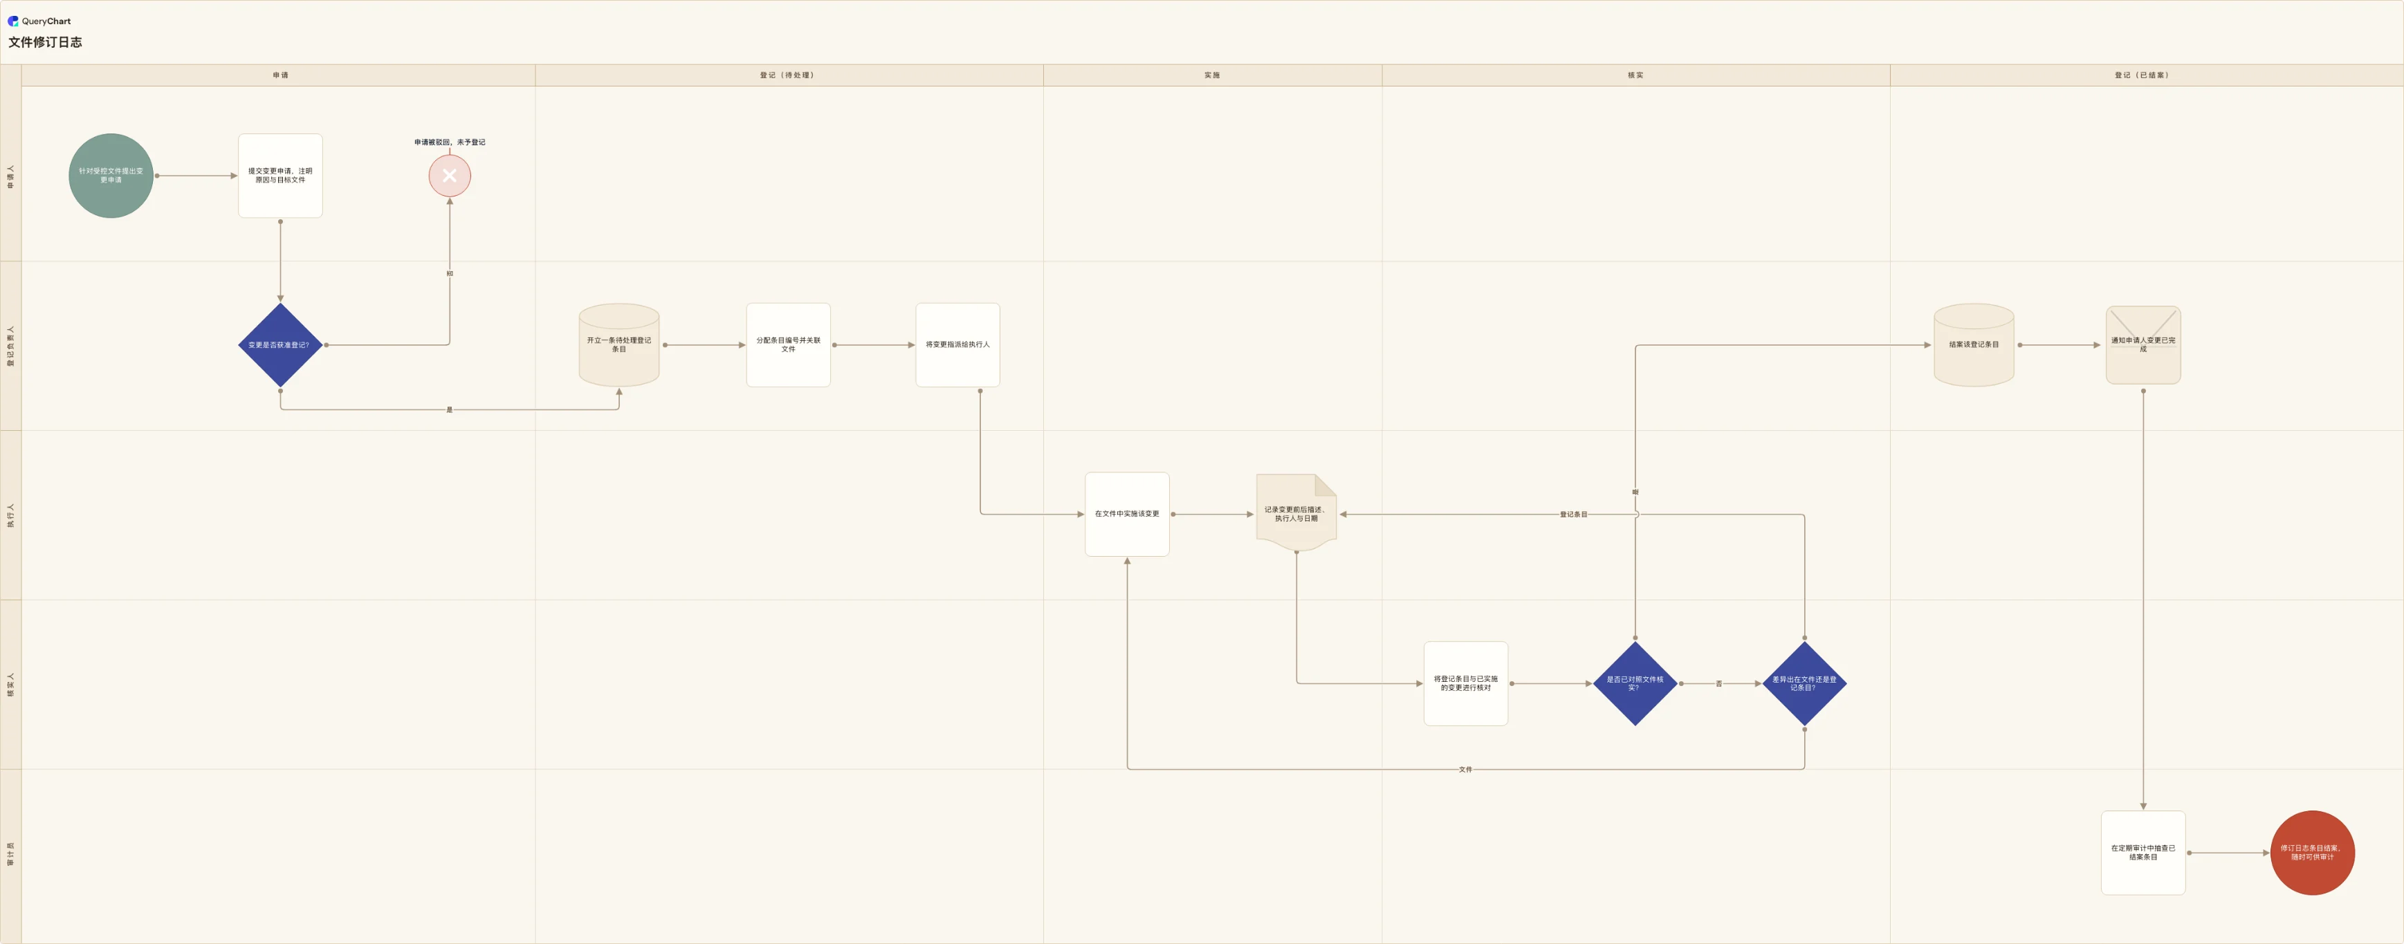Image resolution: width=2404 pixels, height=944 pixels.
Task: Click the 文件 edge label on return arrow
Action: [1465, 770]
